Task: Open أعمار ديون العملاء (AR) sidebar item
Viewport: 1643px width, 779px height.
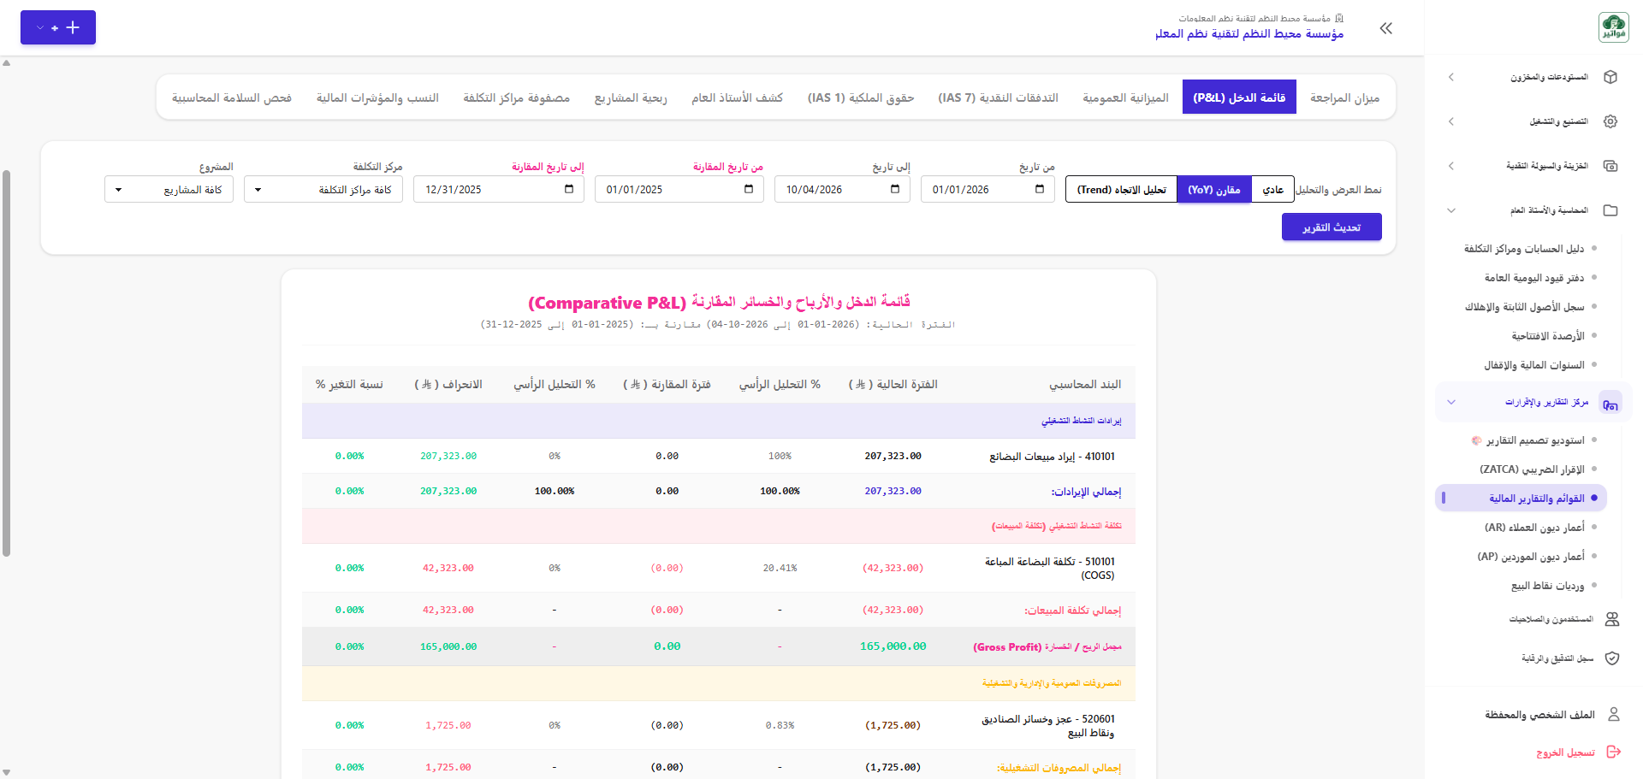Action: tap(1534, 528)
